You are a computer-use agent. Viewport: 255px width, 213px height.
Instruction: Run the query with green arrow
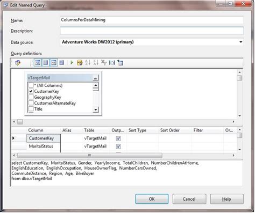72,63
